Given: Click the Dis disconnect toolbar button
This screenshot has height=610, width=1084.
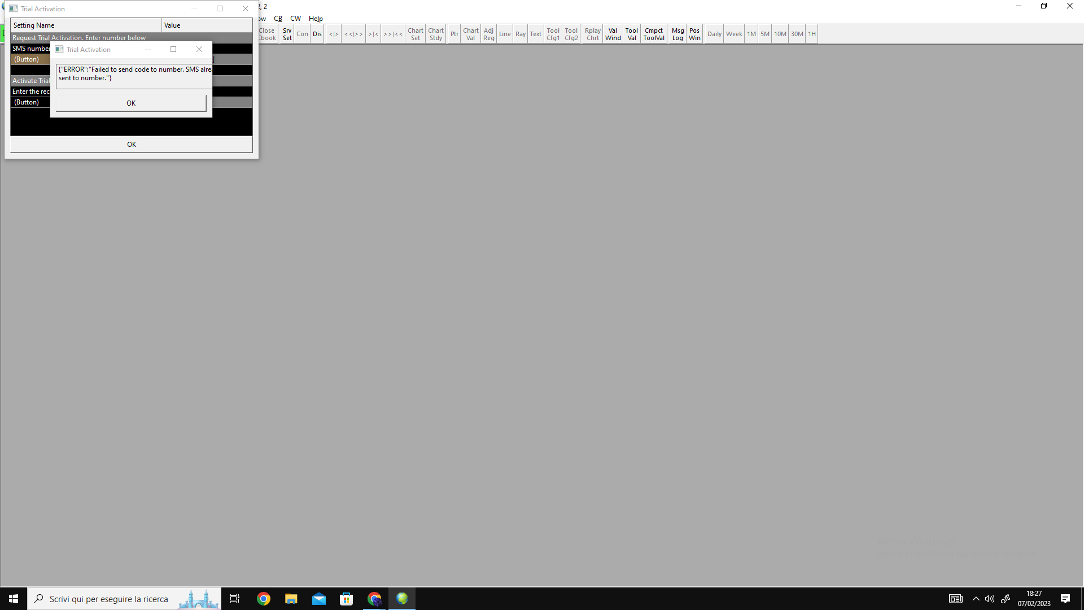Looking at the screenshot, I should coord(317,34).
